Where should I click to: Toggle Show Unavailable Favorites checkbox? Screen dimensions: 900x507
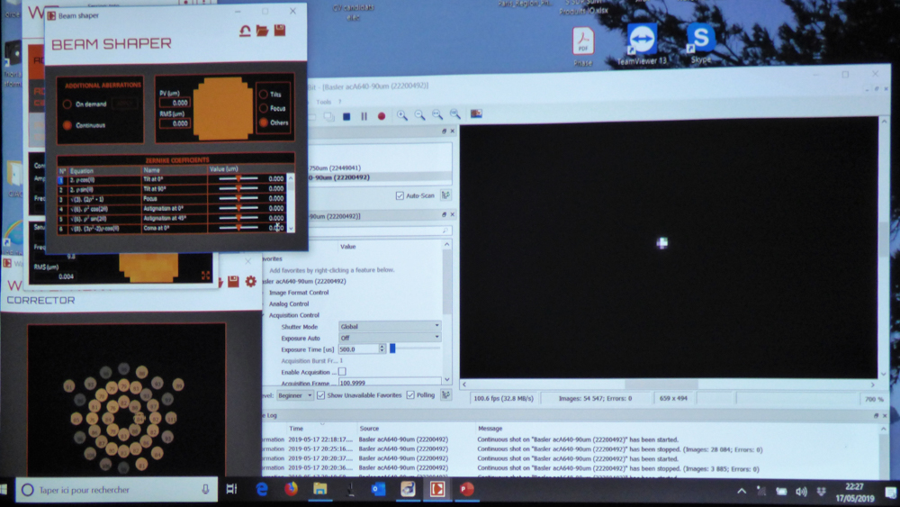click(321, 395)
